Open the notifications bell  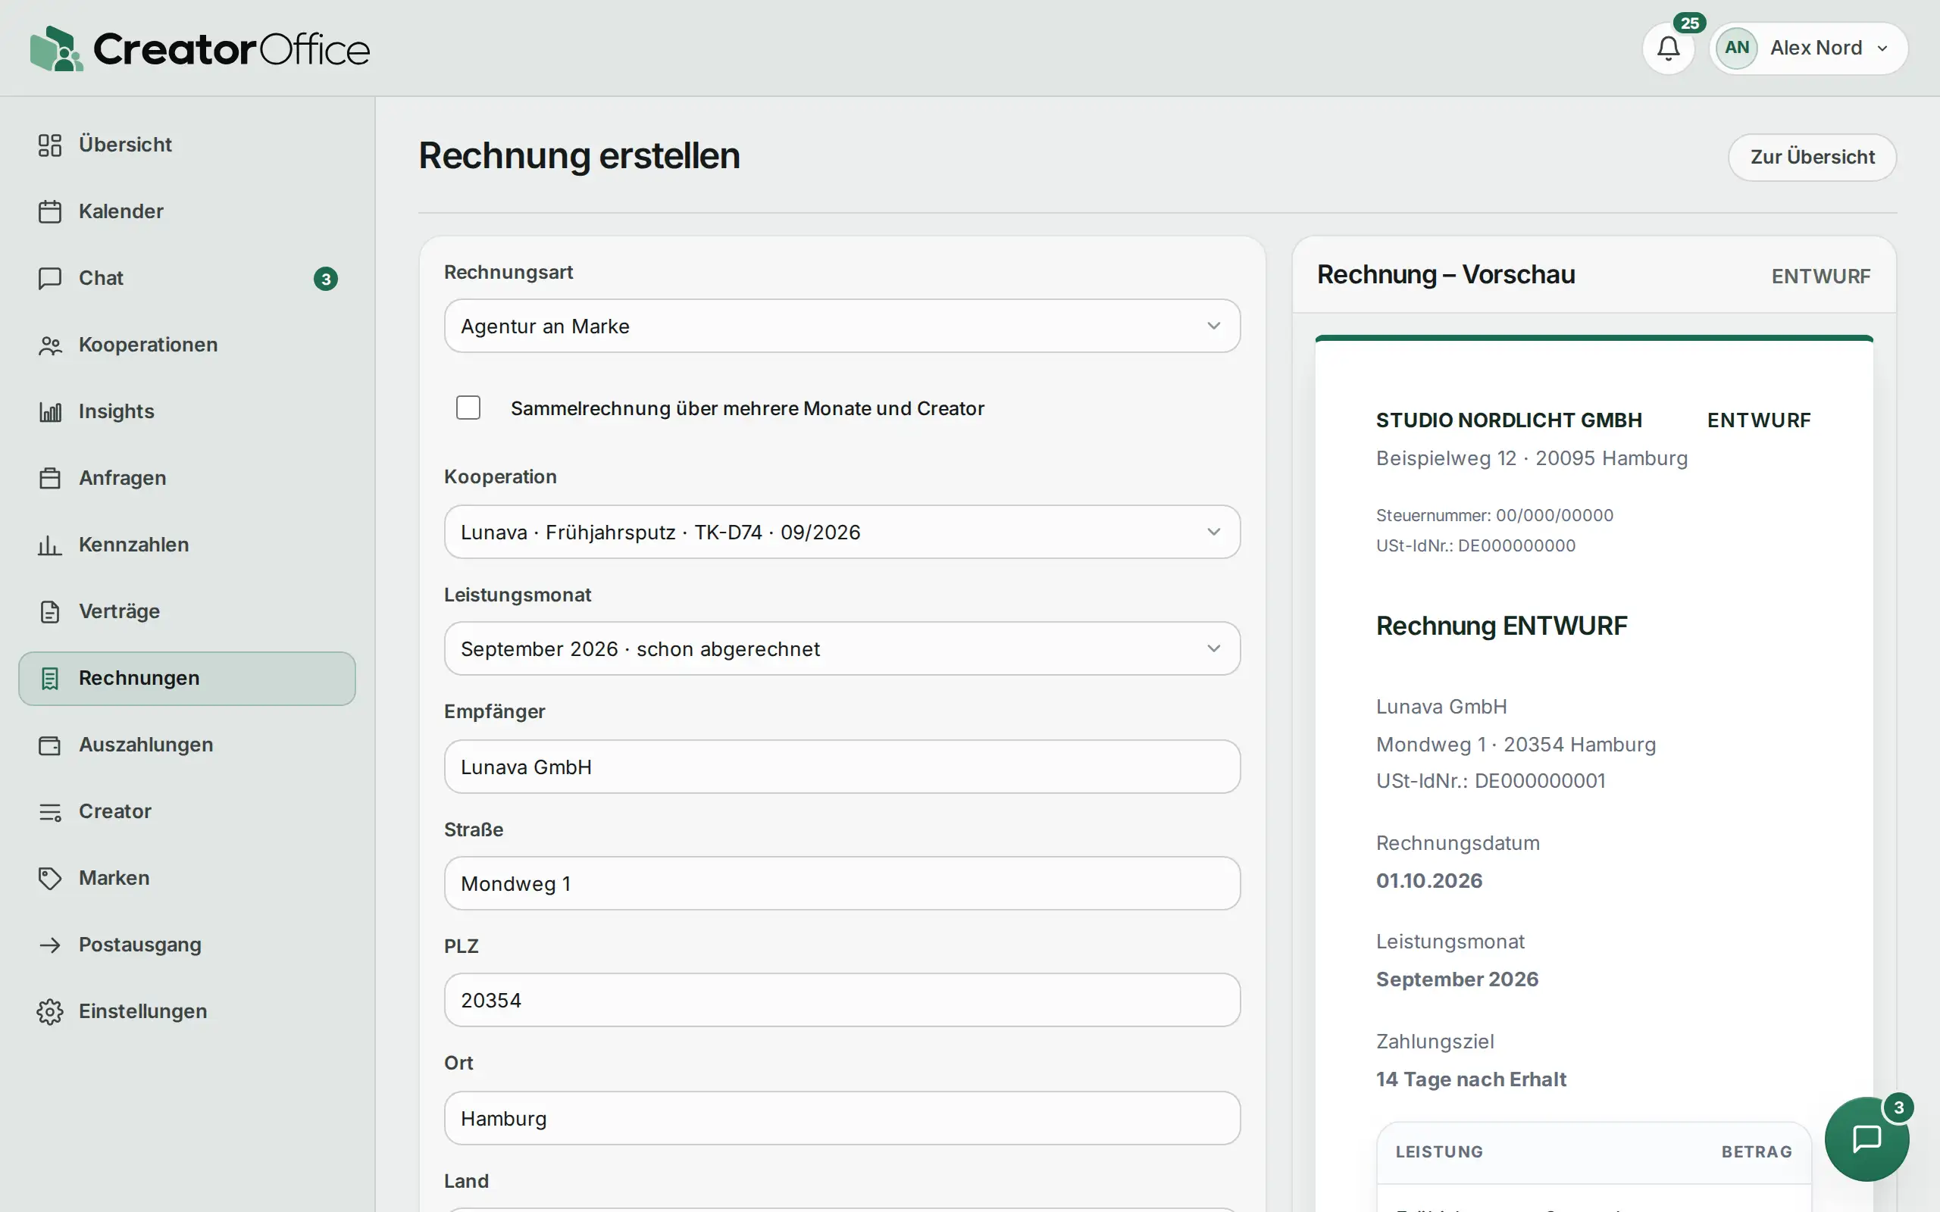coord(1667,48)
